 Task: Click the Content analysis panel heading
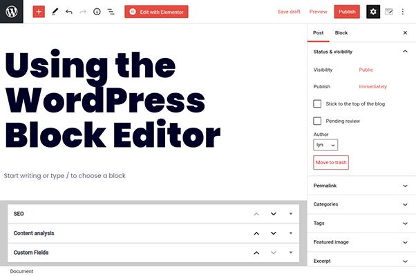point(34,233)
